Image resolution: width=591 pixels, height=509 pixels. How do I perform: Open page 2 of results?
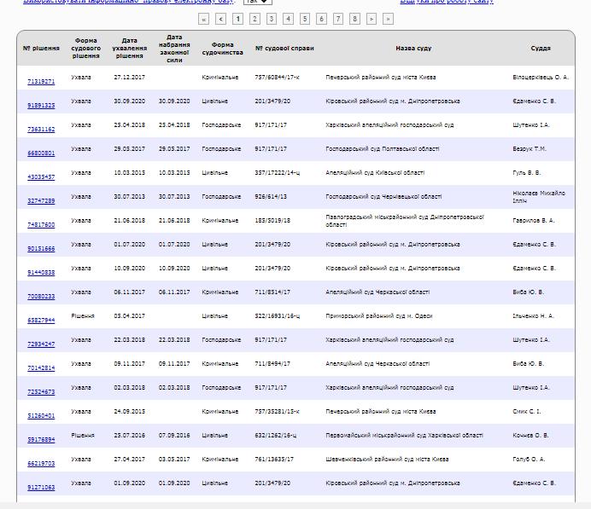pyautogui.click(x=255, y=18)
